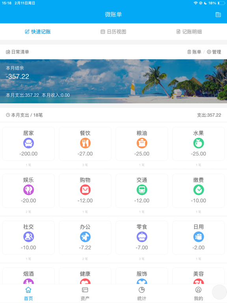Tap the 缴费 checkmark icon
Screen dimensions: 227x303
tap(199, 190)
